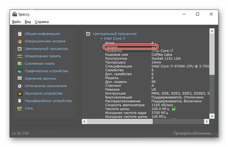This screenshot has width=228, height=147.
Task: Collapse the Intel Core i7 tree node
Action: (101, 38)
